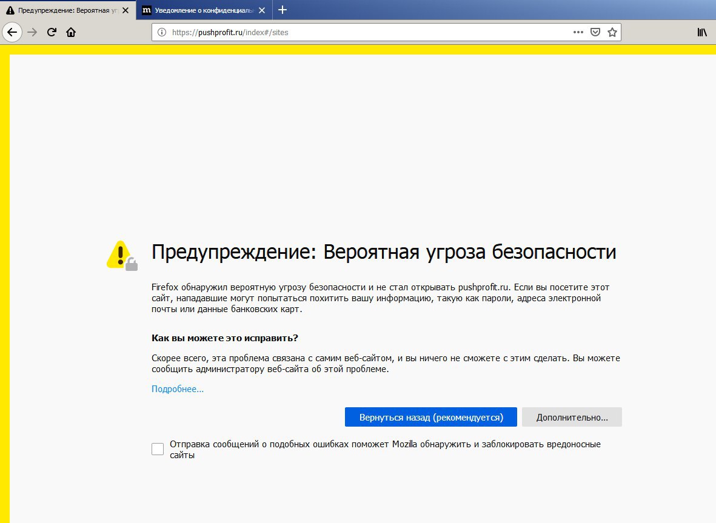The width and height of the screenshot is (716, 523).
Task: Open a new tab with plus button
Action: 283,10
